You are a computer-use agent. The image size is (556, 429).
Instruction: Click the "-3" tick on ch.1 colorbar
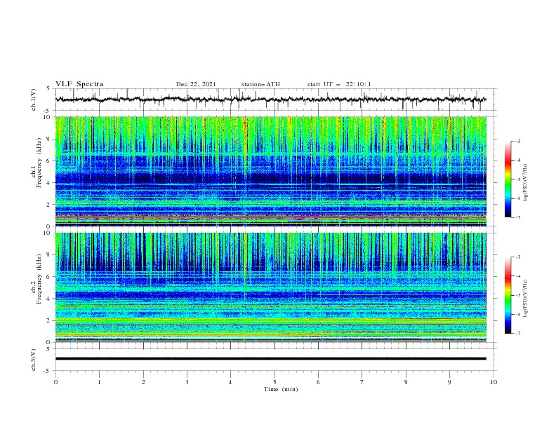[x=518, y=141]
